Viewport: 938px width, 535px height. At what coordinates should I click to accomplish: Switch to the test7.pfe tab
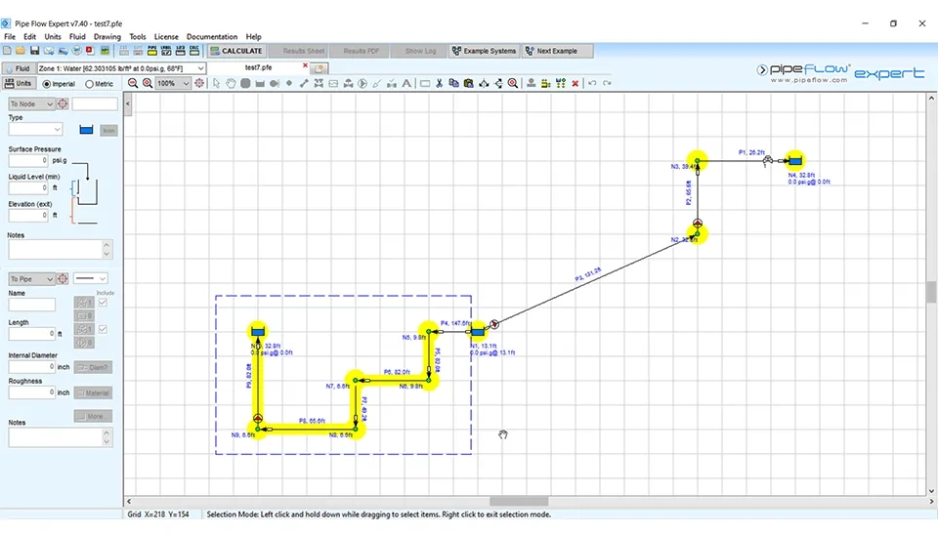[259, 67]
